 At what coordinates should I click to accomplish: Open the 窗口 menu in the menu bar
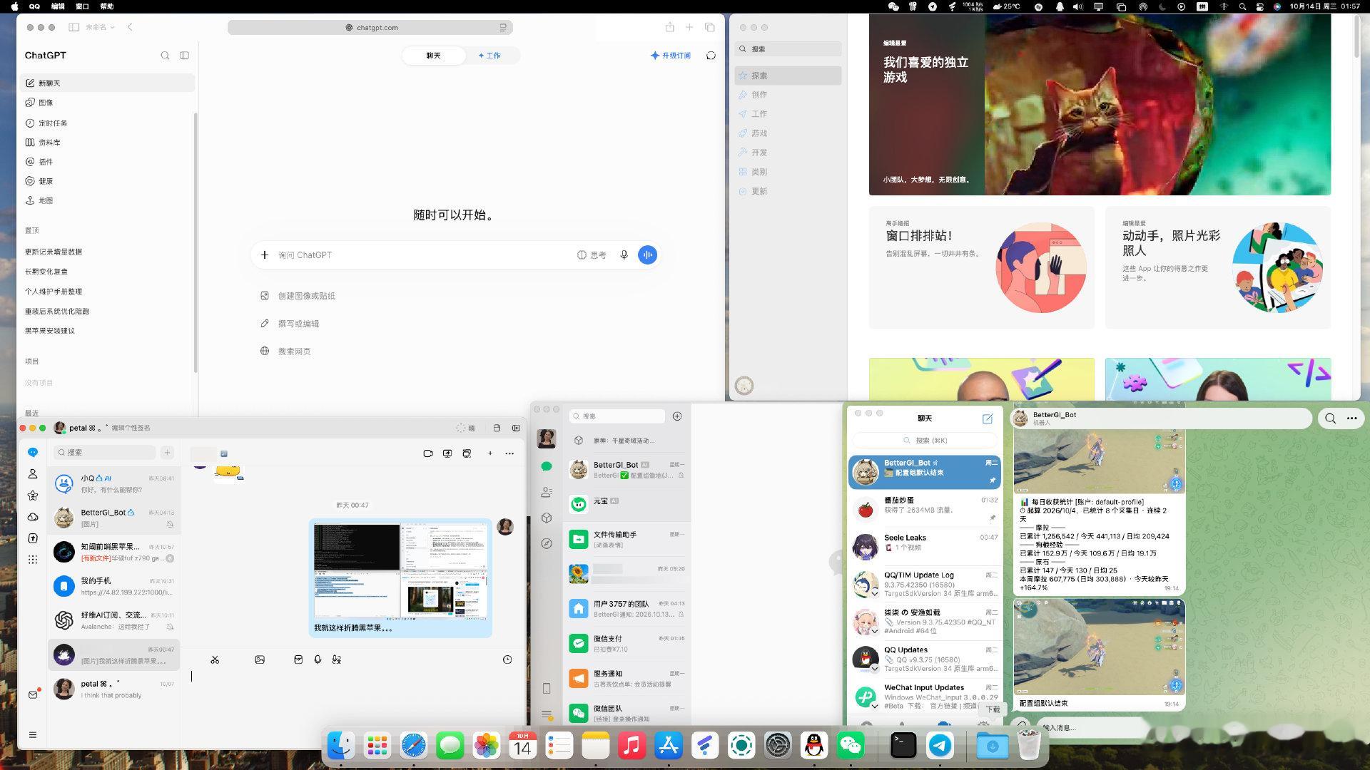(x=83, y=6)
